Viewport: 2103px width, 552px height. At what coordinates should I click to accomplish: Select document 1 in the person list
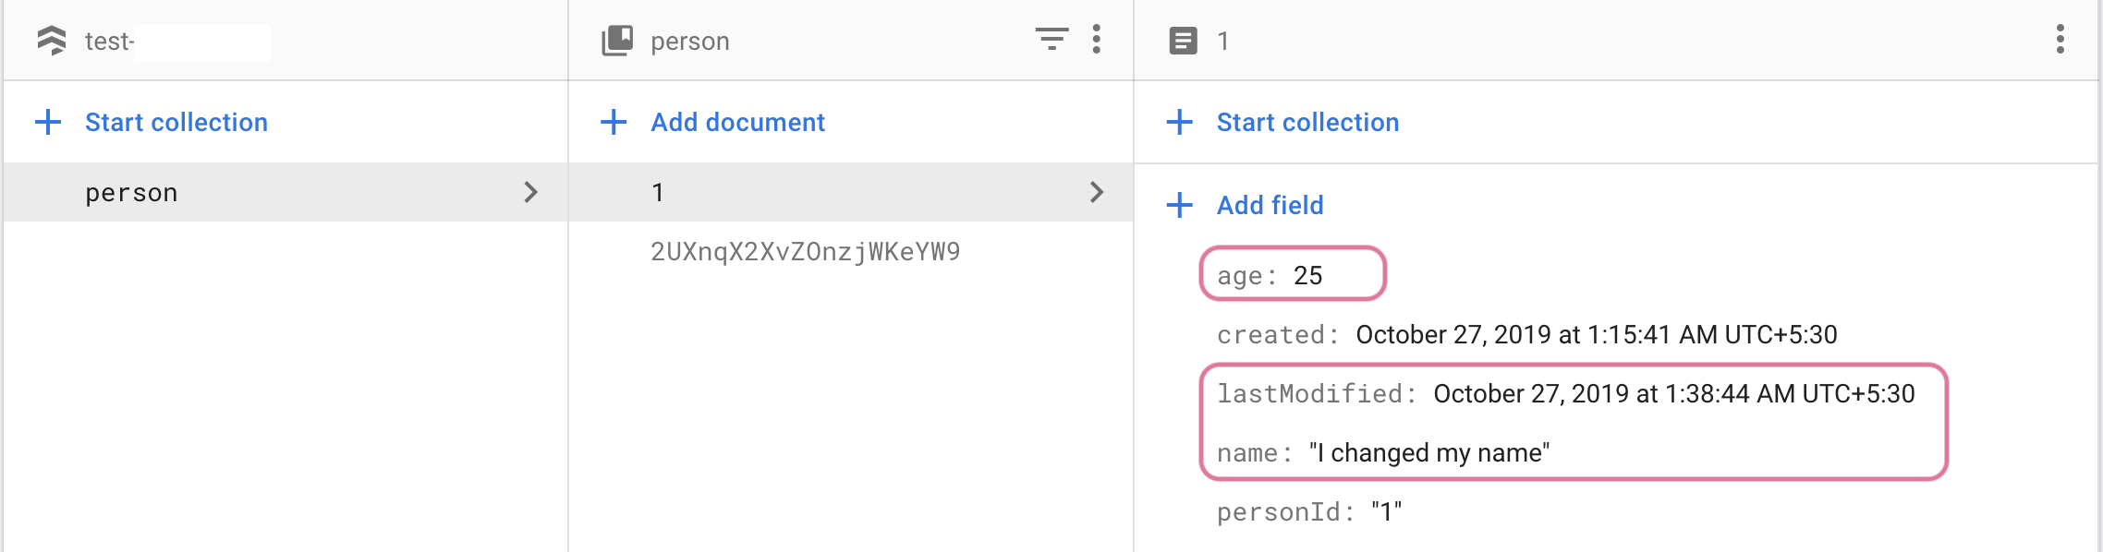(x=658, y=192)
